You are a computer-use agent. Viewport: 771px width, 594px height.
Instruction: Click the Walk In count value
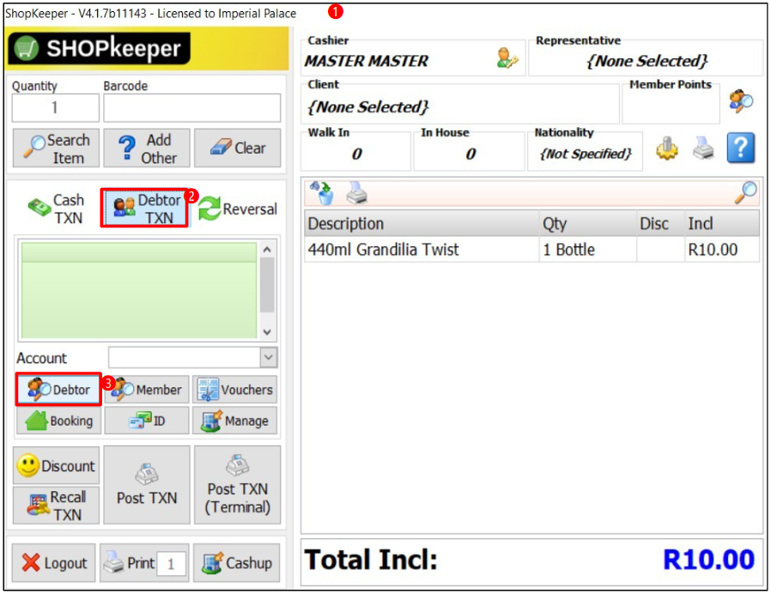click(356, 154)
